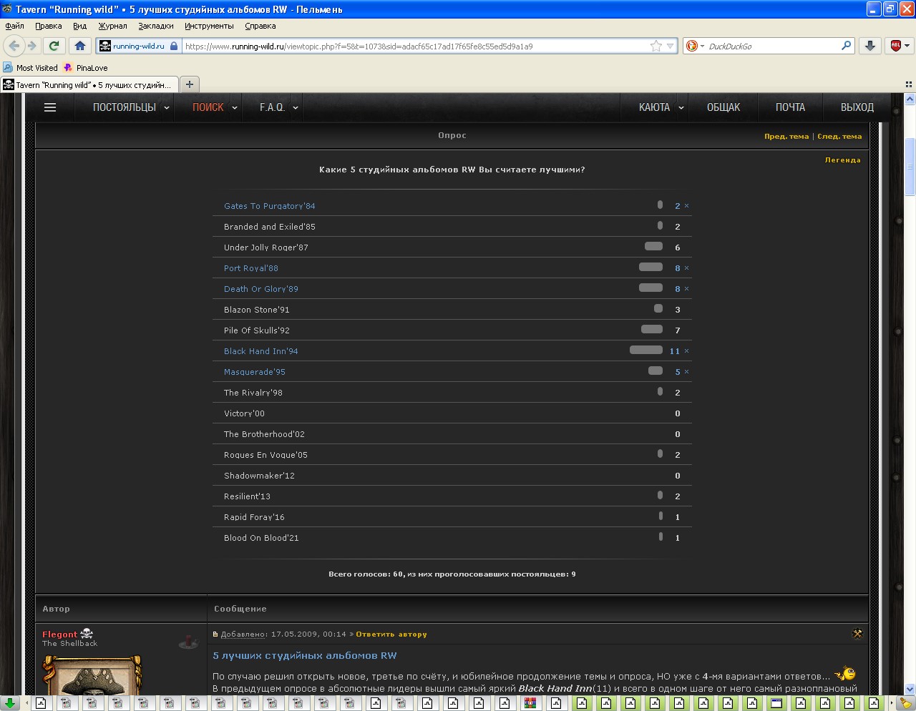Click the vertical page scrollbar thumb

(x=910, y=167)
